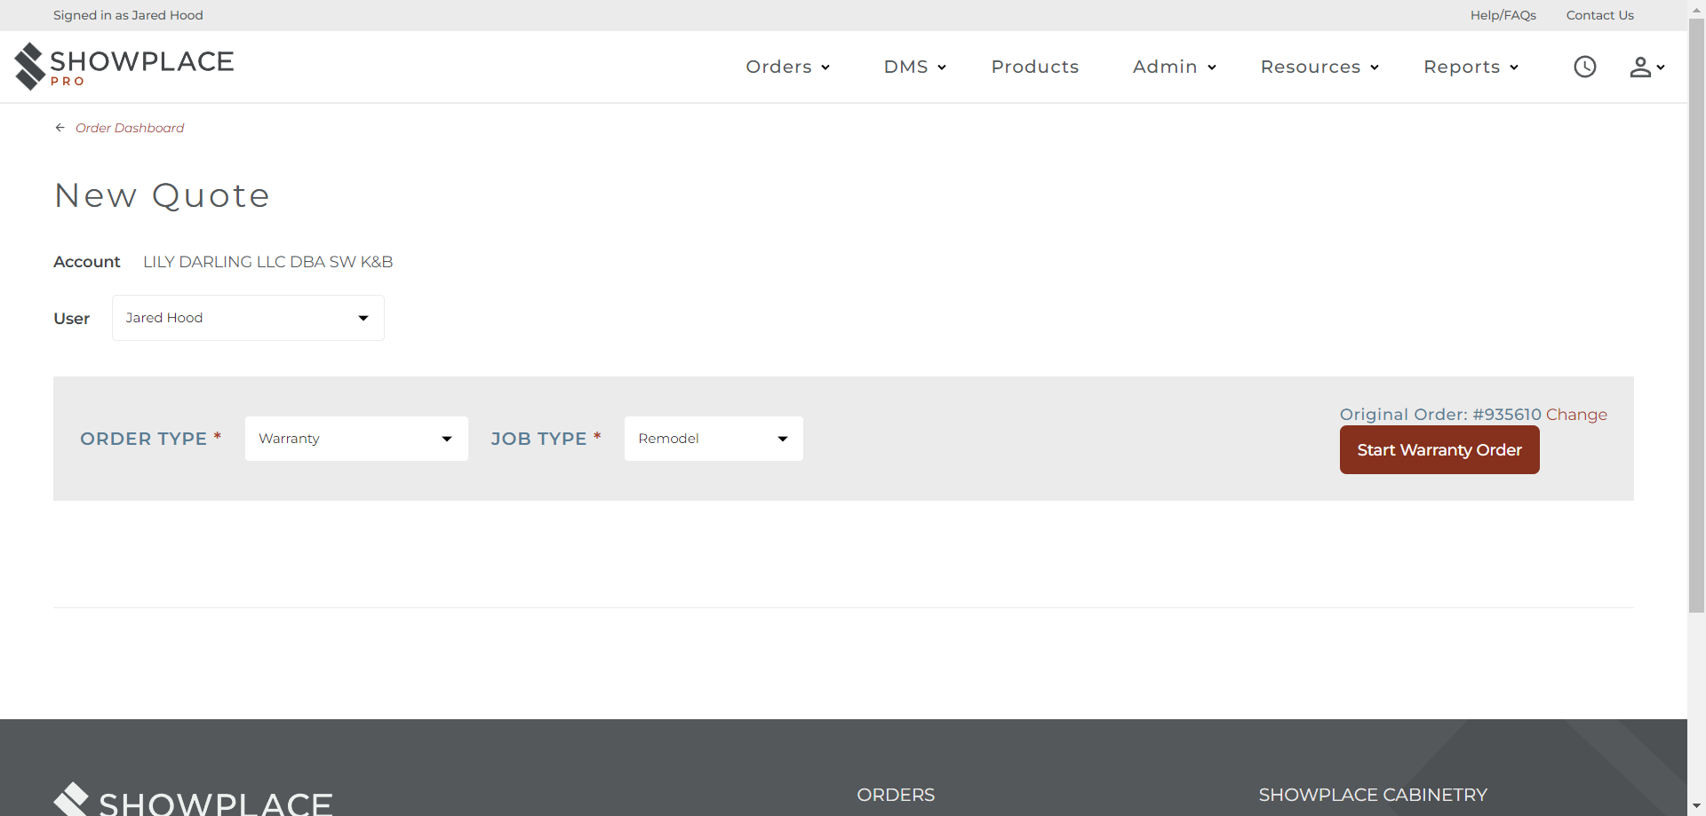Click the account name LILY DARLING LLC DBA SW K&B

[267, 262]
